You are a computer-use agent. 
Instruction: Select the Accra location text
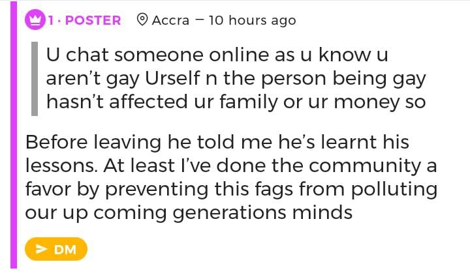(170, 20)
